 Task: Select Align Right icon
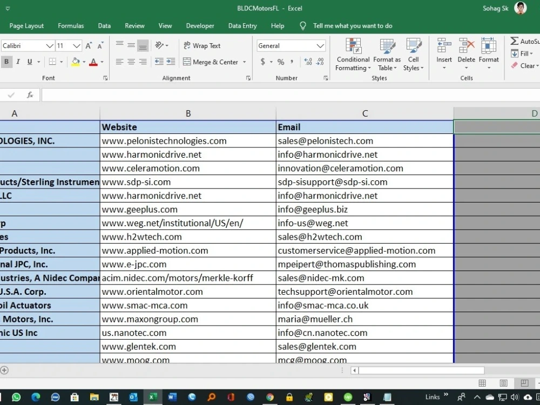tap(143, 62)
